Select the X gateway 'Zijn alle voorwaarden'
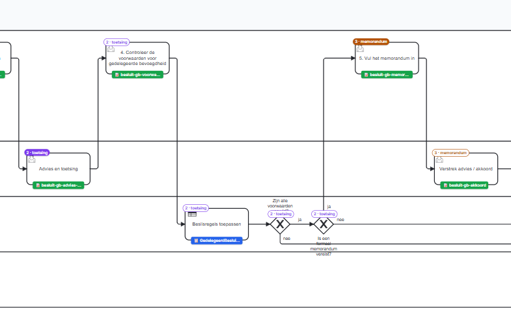The height and width of the screenshot is (331, 511). point(280,224)
